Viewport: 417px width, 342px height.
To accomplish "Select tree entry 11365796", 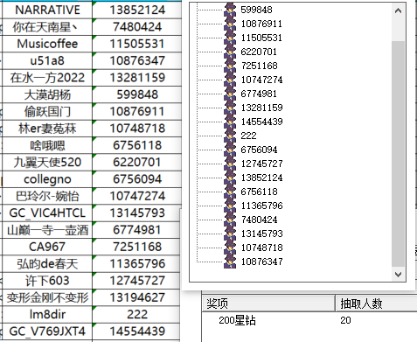I will point(261,206).
